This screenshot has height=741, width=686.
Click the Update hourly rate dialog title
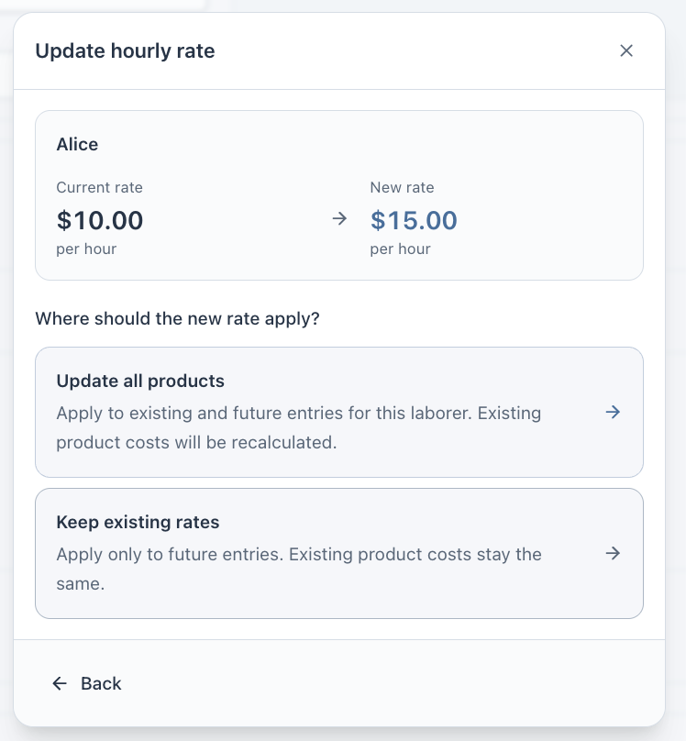126,50
